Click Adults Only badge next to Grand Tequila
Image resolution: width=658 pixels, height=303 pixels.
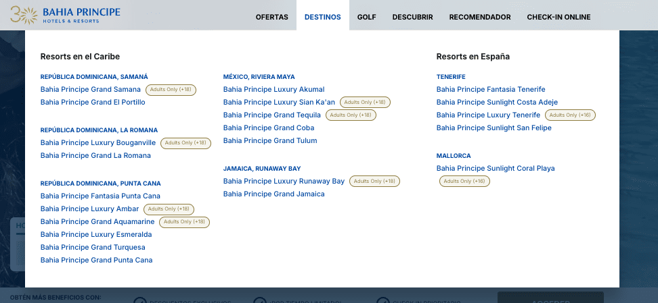[x=351, y=115]
